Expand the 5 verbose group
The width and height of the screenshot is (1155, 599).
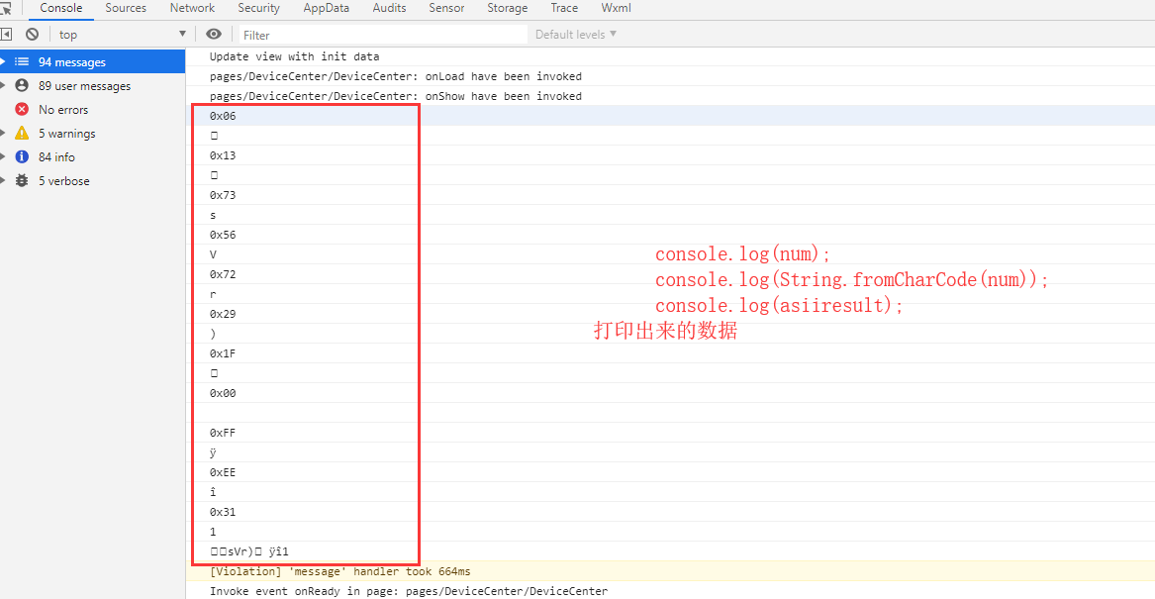[x=3, y=180]
